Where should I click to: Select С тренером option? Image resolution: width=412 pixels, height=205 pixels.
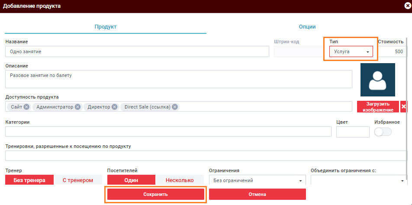(x=78, y=180)
